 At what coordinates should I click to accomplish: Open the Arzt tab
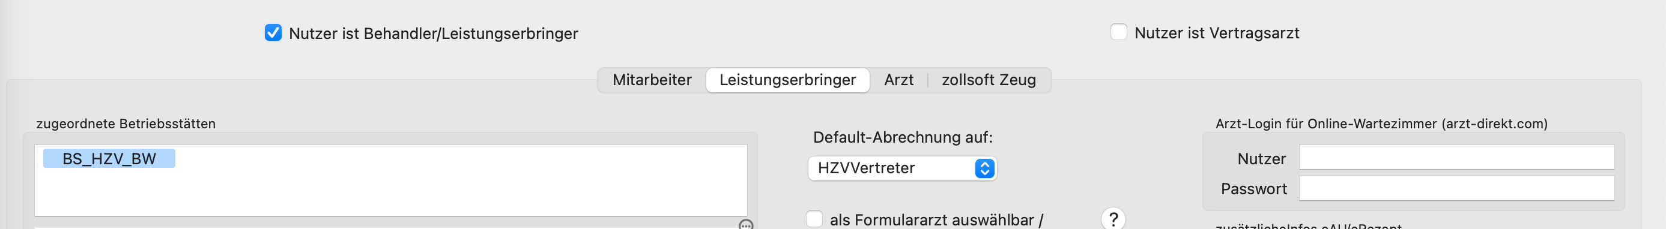pyautogui.click(x=898, y=80)
